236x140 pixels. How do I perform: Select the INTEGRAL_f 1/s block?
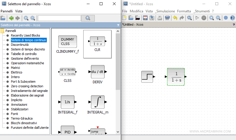tap(67, 105)
